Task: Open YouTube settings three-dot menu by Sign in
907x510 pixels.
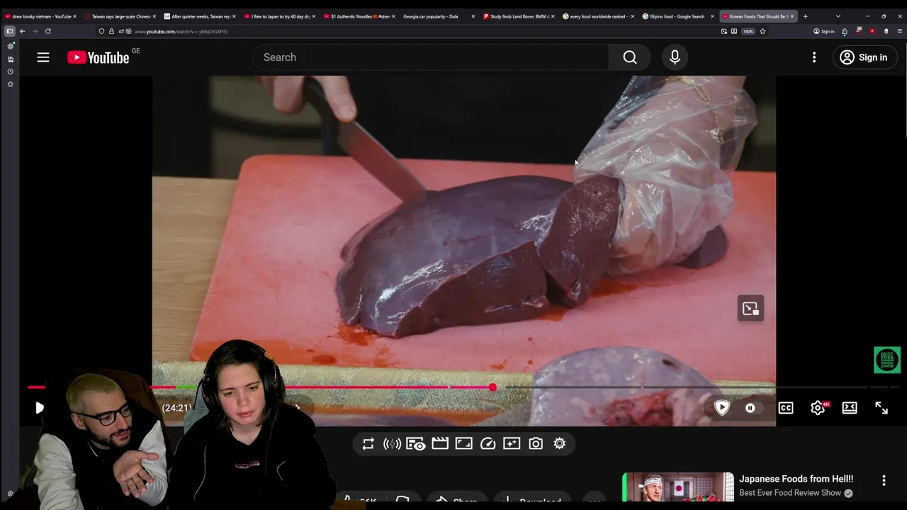Action: click(814, 57)
